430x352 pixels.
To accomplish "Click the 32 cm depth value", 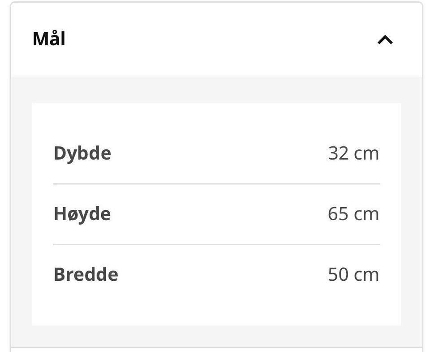I will (x=353, y=153).
